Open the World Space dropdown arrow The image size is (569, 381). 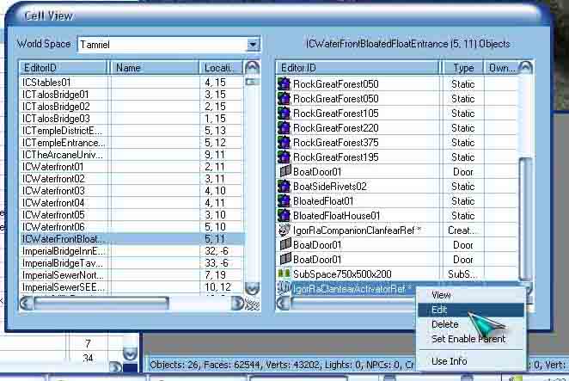(x=253, y=45)
